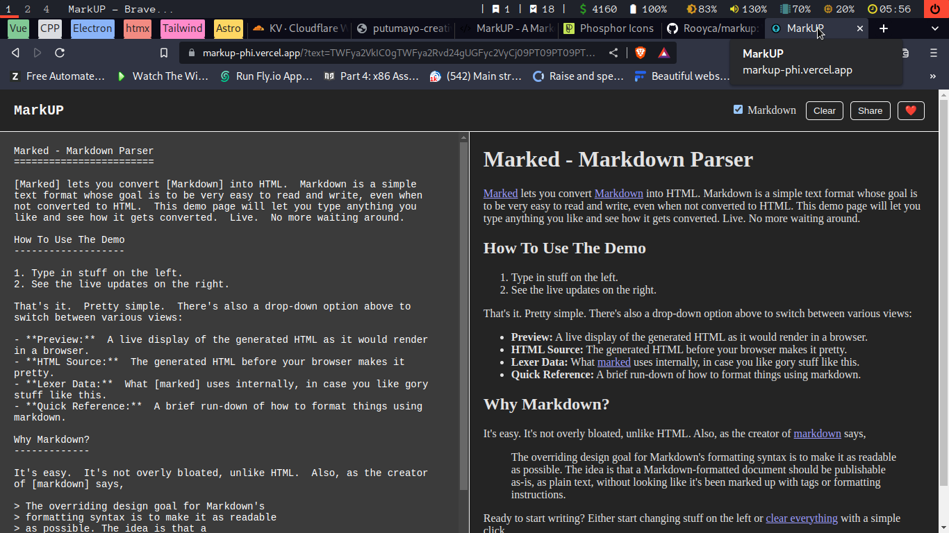Open the Phosphor Icons tab
Screen dimensions: 949x533
point(609,28)
